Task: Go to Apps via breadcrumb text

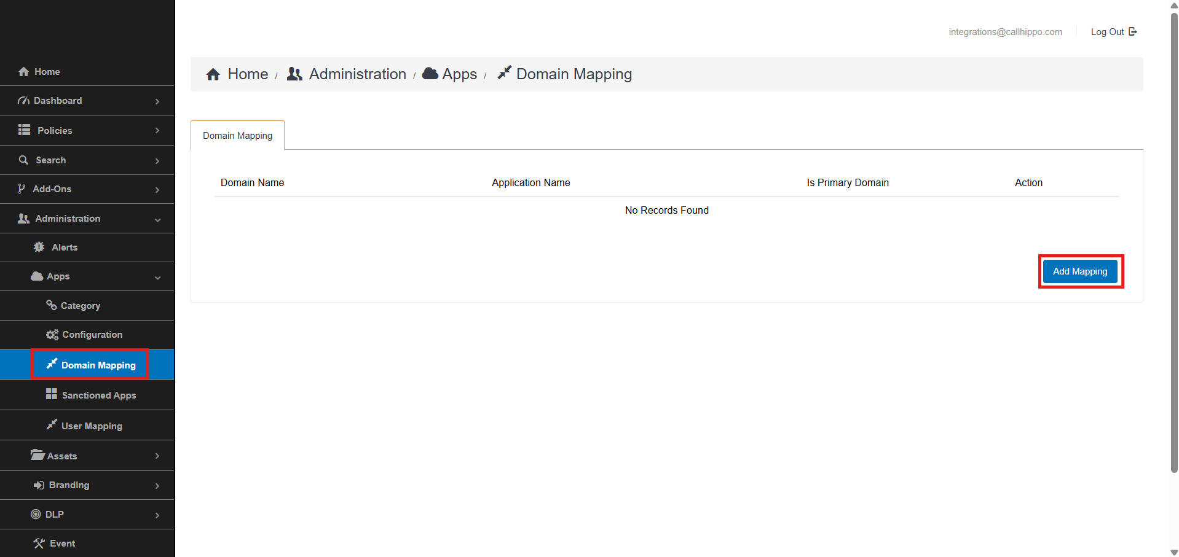Action: 460,74
